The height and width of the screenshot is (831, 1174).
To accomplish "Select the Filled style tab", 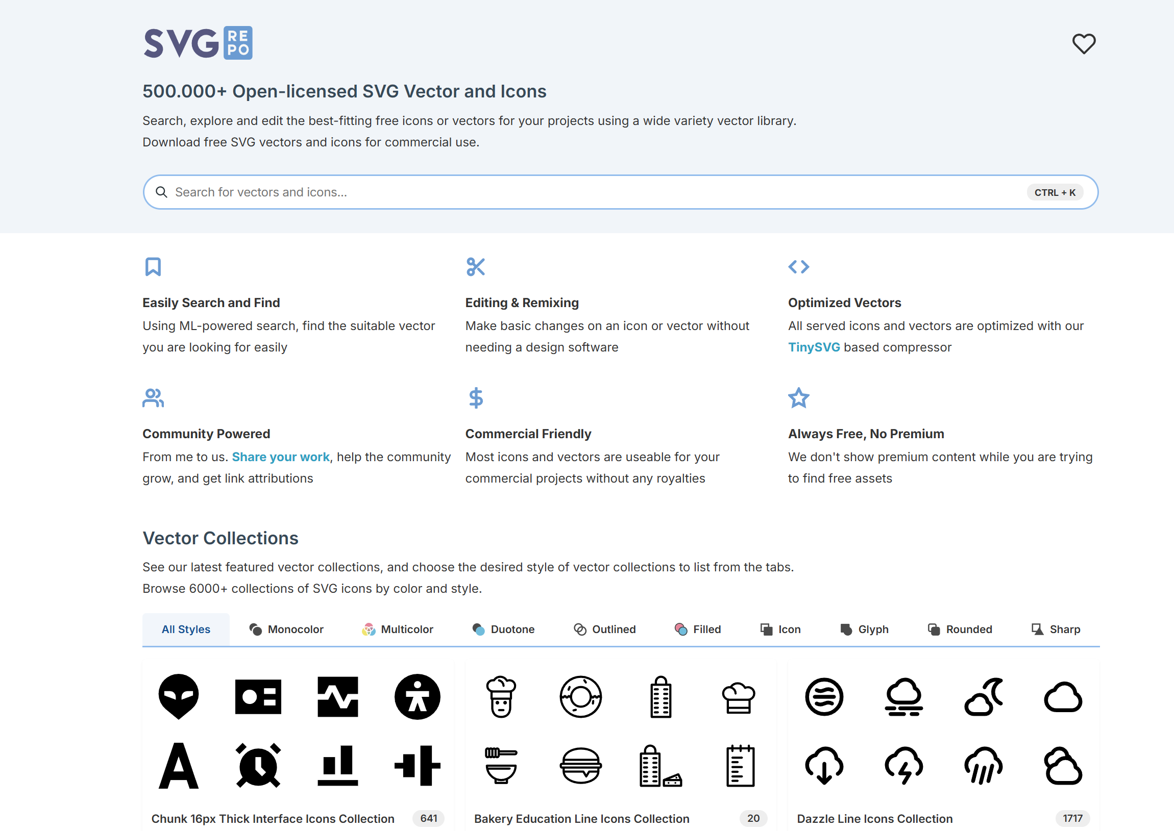I will [698, 629].
